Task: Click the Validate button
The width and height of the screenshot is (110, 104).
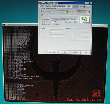Action: tap(76, 52)
